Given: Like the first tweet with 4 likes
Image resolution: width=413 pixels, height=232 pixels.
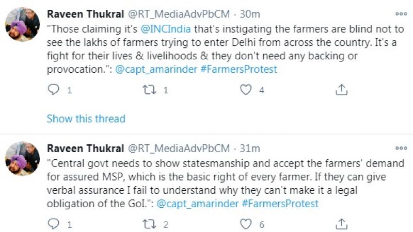Looking at the screenshot, I should point(246,90).
